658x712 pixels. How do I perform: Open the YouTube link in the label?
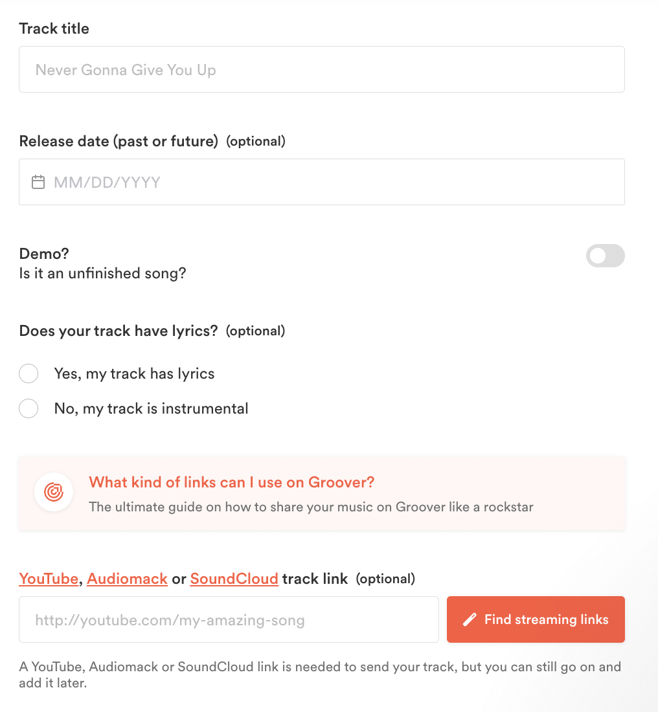(x=49, y=579)
